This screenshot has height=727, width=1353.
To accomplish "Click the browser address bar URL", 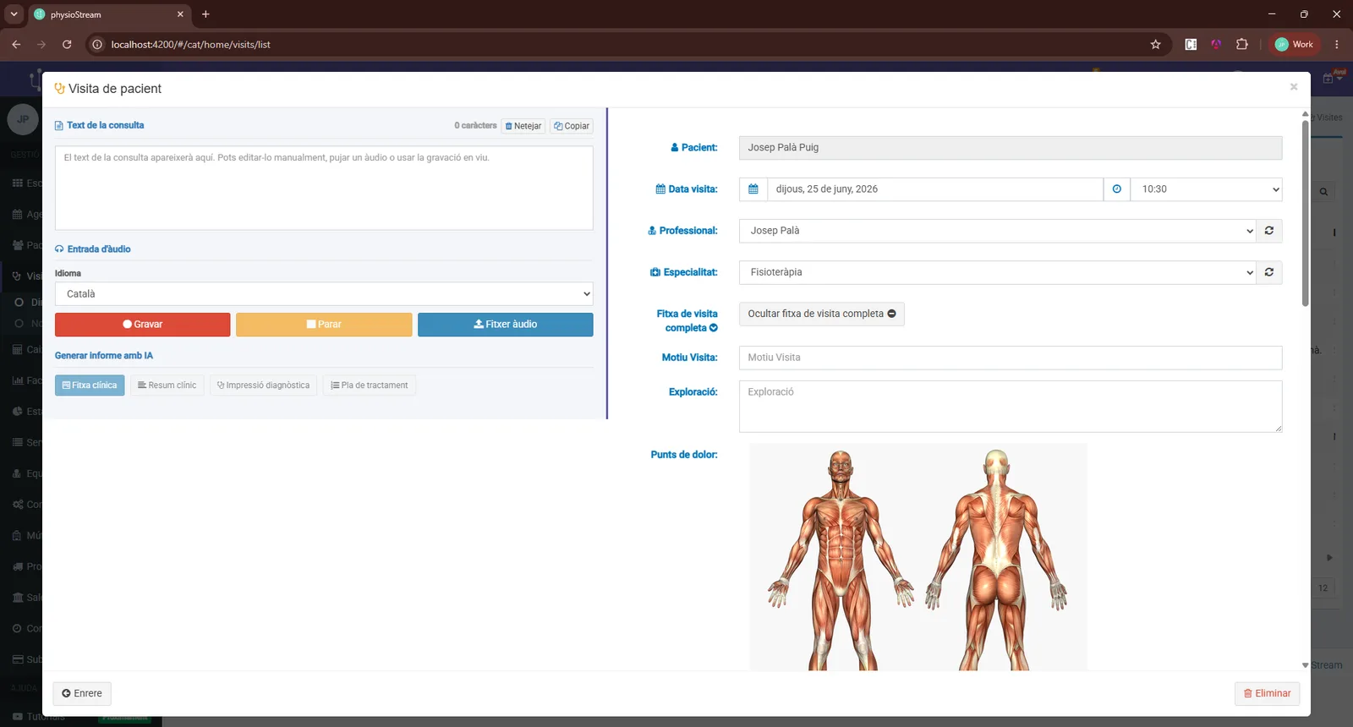I will click(191, 45).
